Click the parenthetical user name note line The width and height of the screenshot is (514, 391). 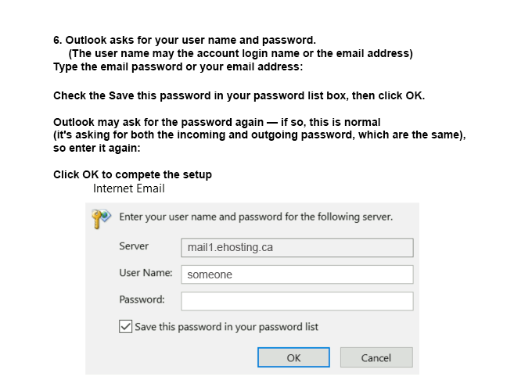pyautogui.click(x=241, y=53)
